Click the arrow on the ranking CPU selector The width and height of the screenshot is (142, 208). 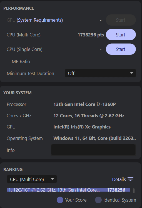[53, 179]
